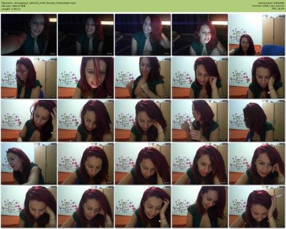Open the first dark thumbnail in top row
Image resolution: width=286 pixels, height=229 pixels.
[x=29, y=35]
